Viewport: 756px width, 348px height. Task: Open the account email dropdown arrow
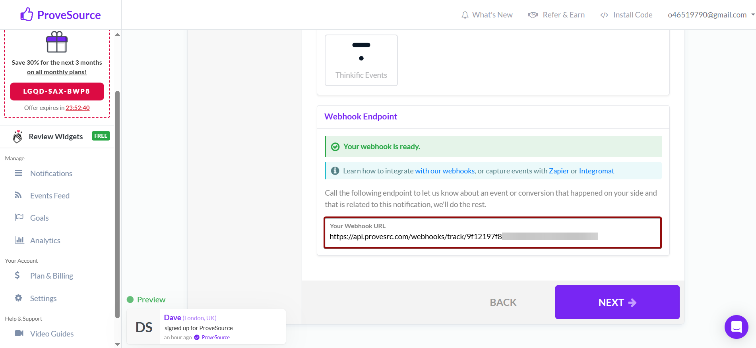coord(753,15)
